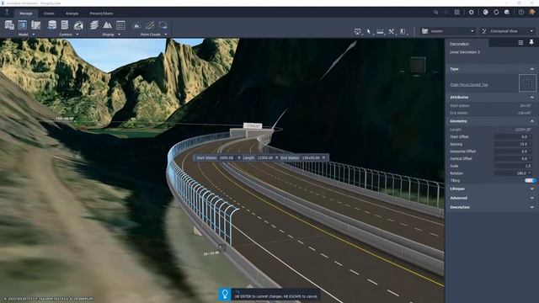
Task: Open the Proposals icon in Model group
Action: [35, 25]
